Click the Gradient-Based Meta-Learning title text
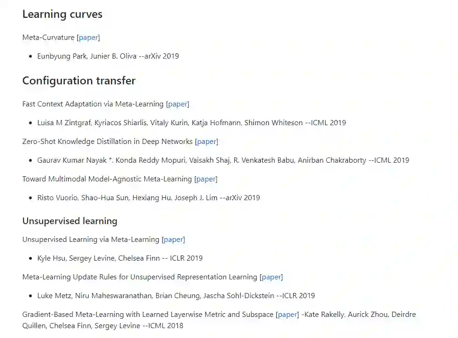 (x=148, y=315)
